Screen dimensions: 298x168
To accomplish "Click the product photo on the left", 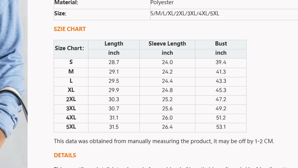I will (13, 77).
